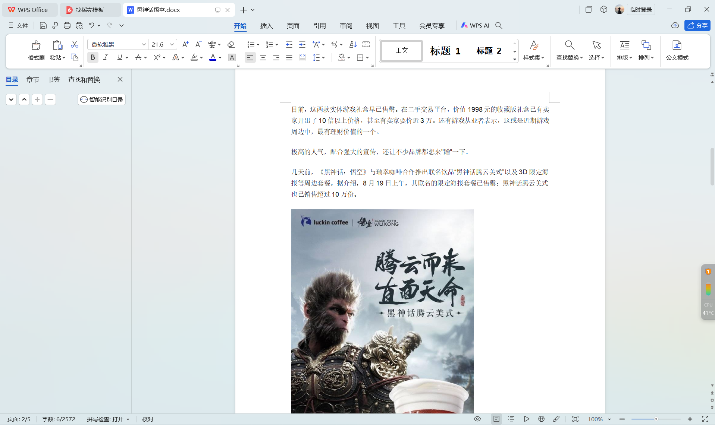
Task: Open the font name dropdown (微软雅黑)
Action: (144, 44)
